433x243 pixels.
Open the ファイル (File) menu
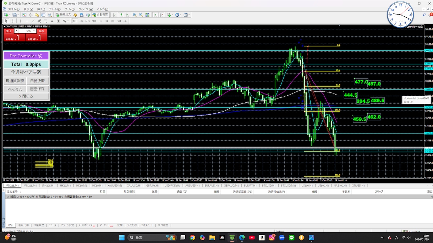pyautogui.click(x=13, y=9)
